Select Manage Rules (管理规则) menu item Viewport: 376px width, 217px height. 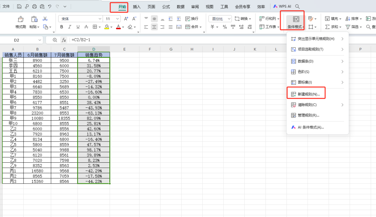tap(318, 115)
